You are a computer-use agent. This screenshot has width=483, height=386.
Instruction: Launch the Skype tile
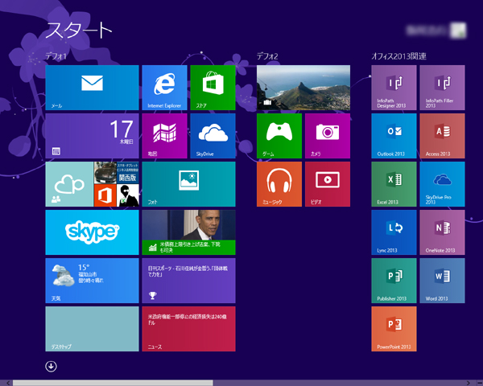(x=92, y=232)
